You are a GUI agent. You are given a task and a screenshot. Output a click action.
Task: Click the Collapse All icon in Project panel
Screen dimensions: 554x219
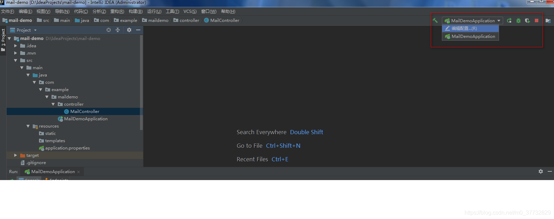118,30
